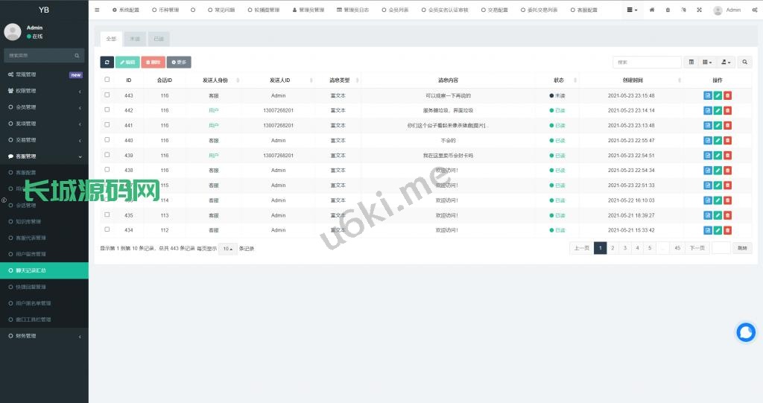Go to the next page with 下一页
This screenshot has width=763, height=403.
[697, 248]
